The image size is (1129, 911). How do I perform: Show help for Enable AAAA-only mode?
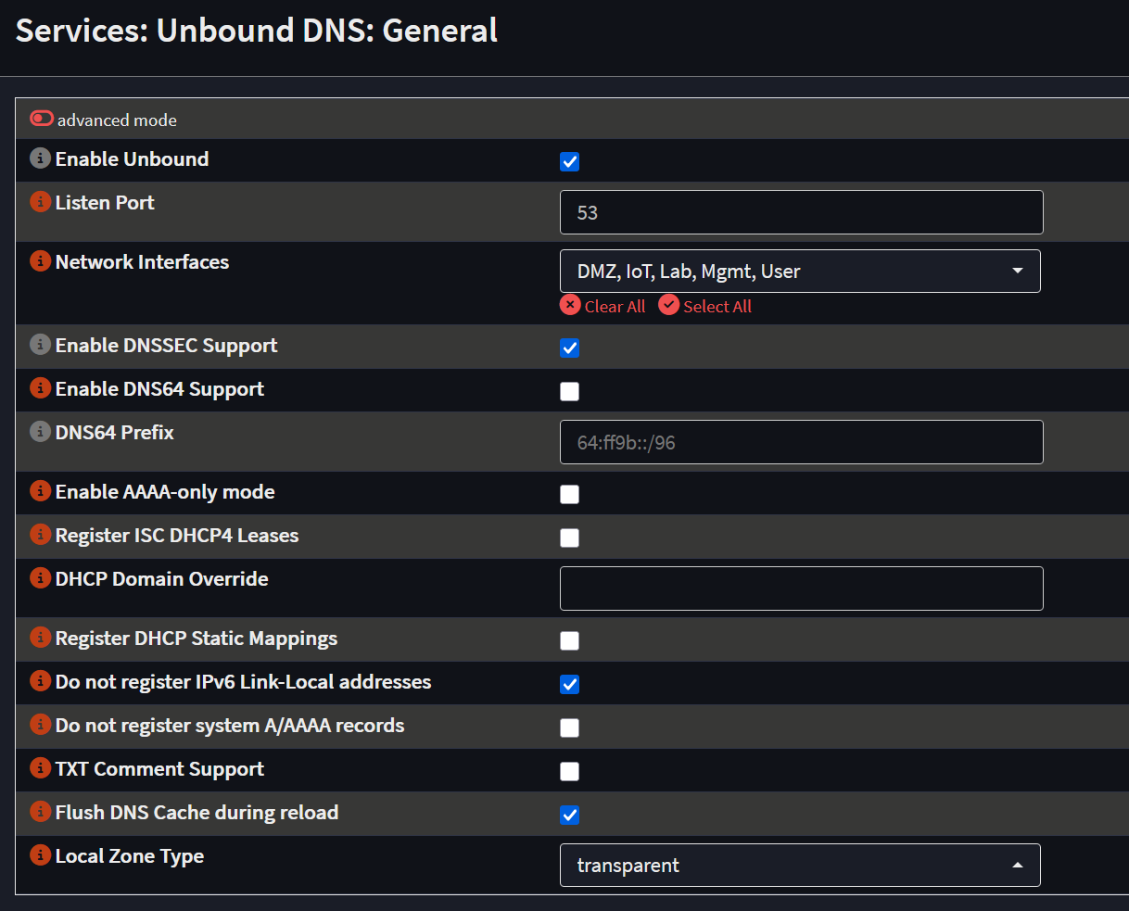[39, 490]
